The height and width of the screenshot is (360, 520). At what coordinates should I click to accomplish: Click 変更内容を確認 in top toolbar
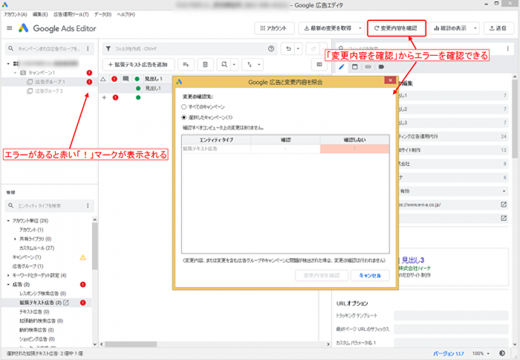point(396,28)
